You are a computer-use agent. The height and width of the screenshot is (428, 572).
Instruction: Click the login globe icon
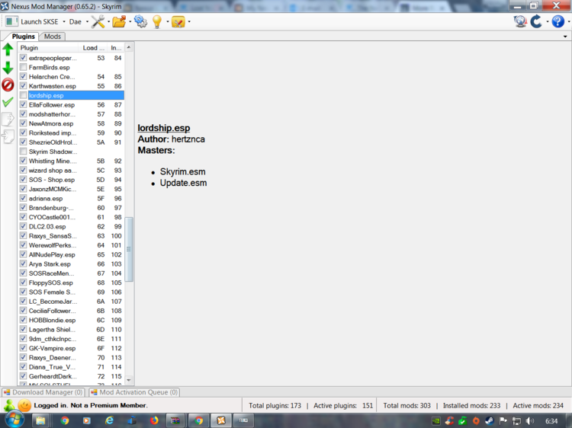point(520,21)
